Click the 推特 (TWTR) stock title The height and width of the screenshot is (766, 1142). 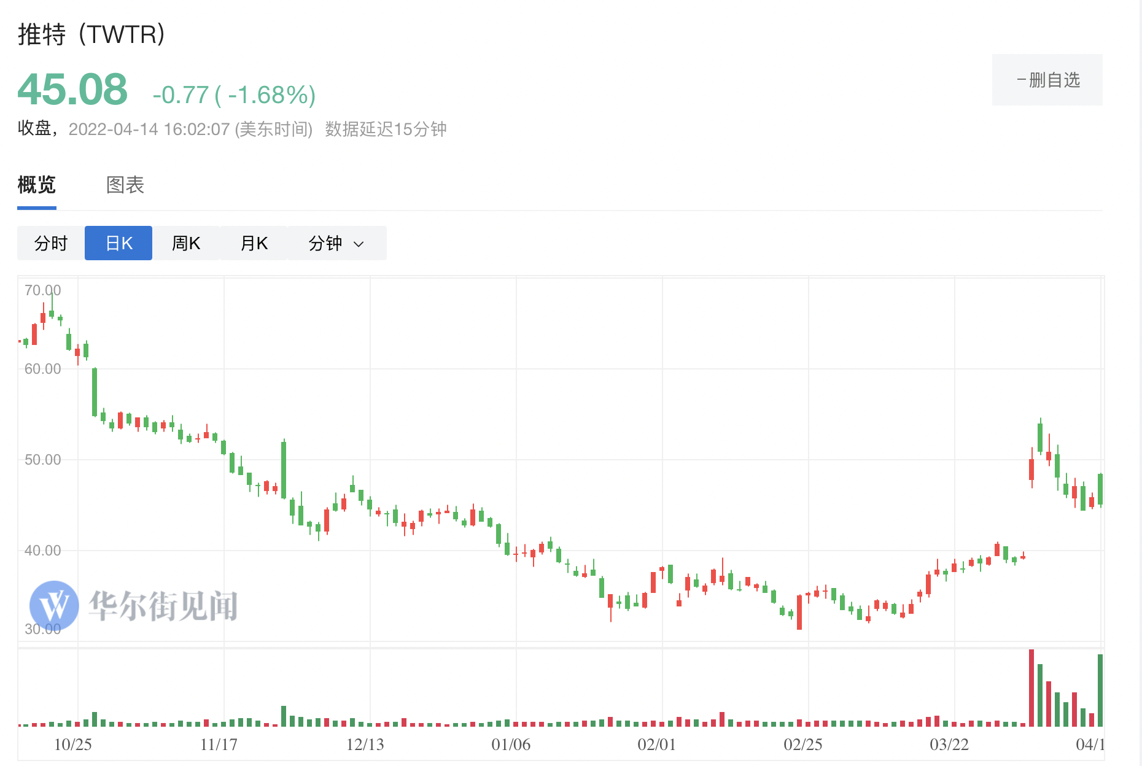(x=91, y=34)
